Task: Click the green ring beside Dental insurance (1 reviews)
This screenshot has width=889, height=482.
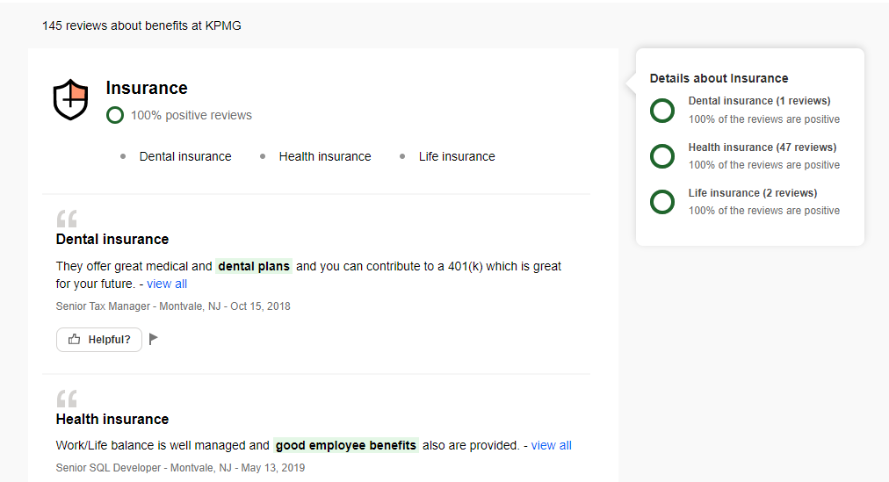Action: [662, 111]
